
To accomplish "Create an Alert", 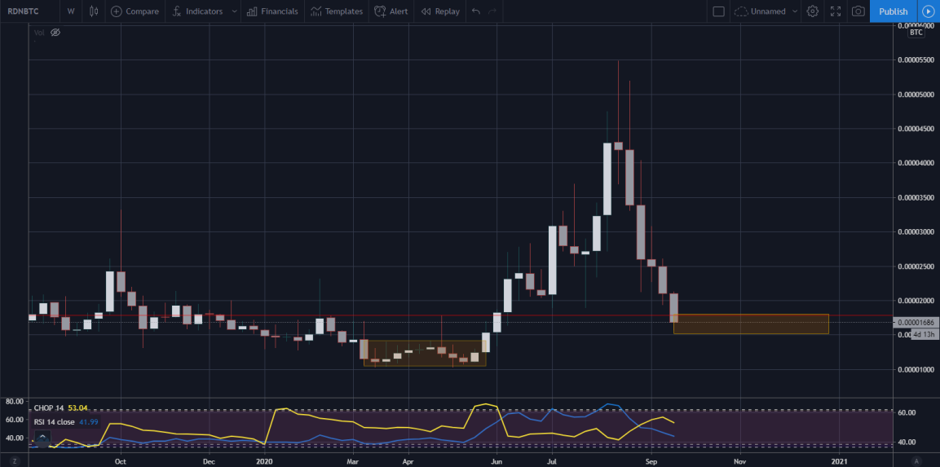I will (x=391, y=11).
